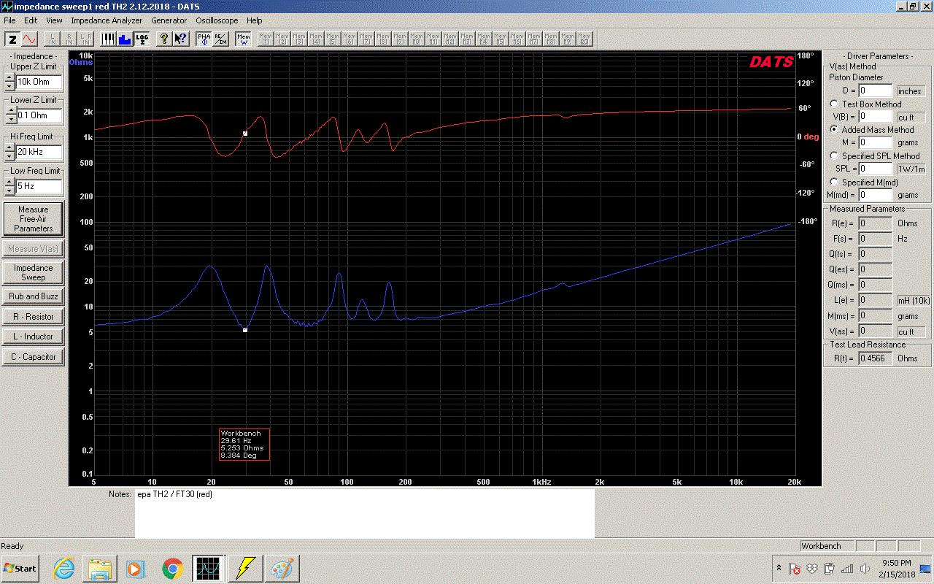Click the Mem 10 memory slot icon

coord(417,39)
